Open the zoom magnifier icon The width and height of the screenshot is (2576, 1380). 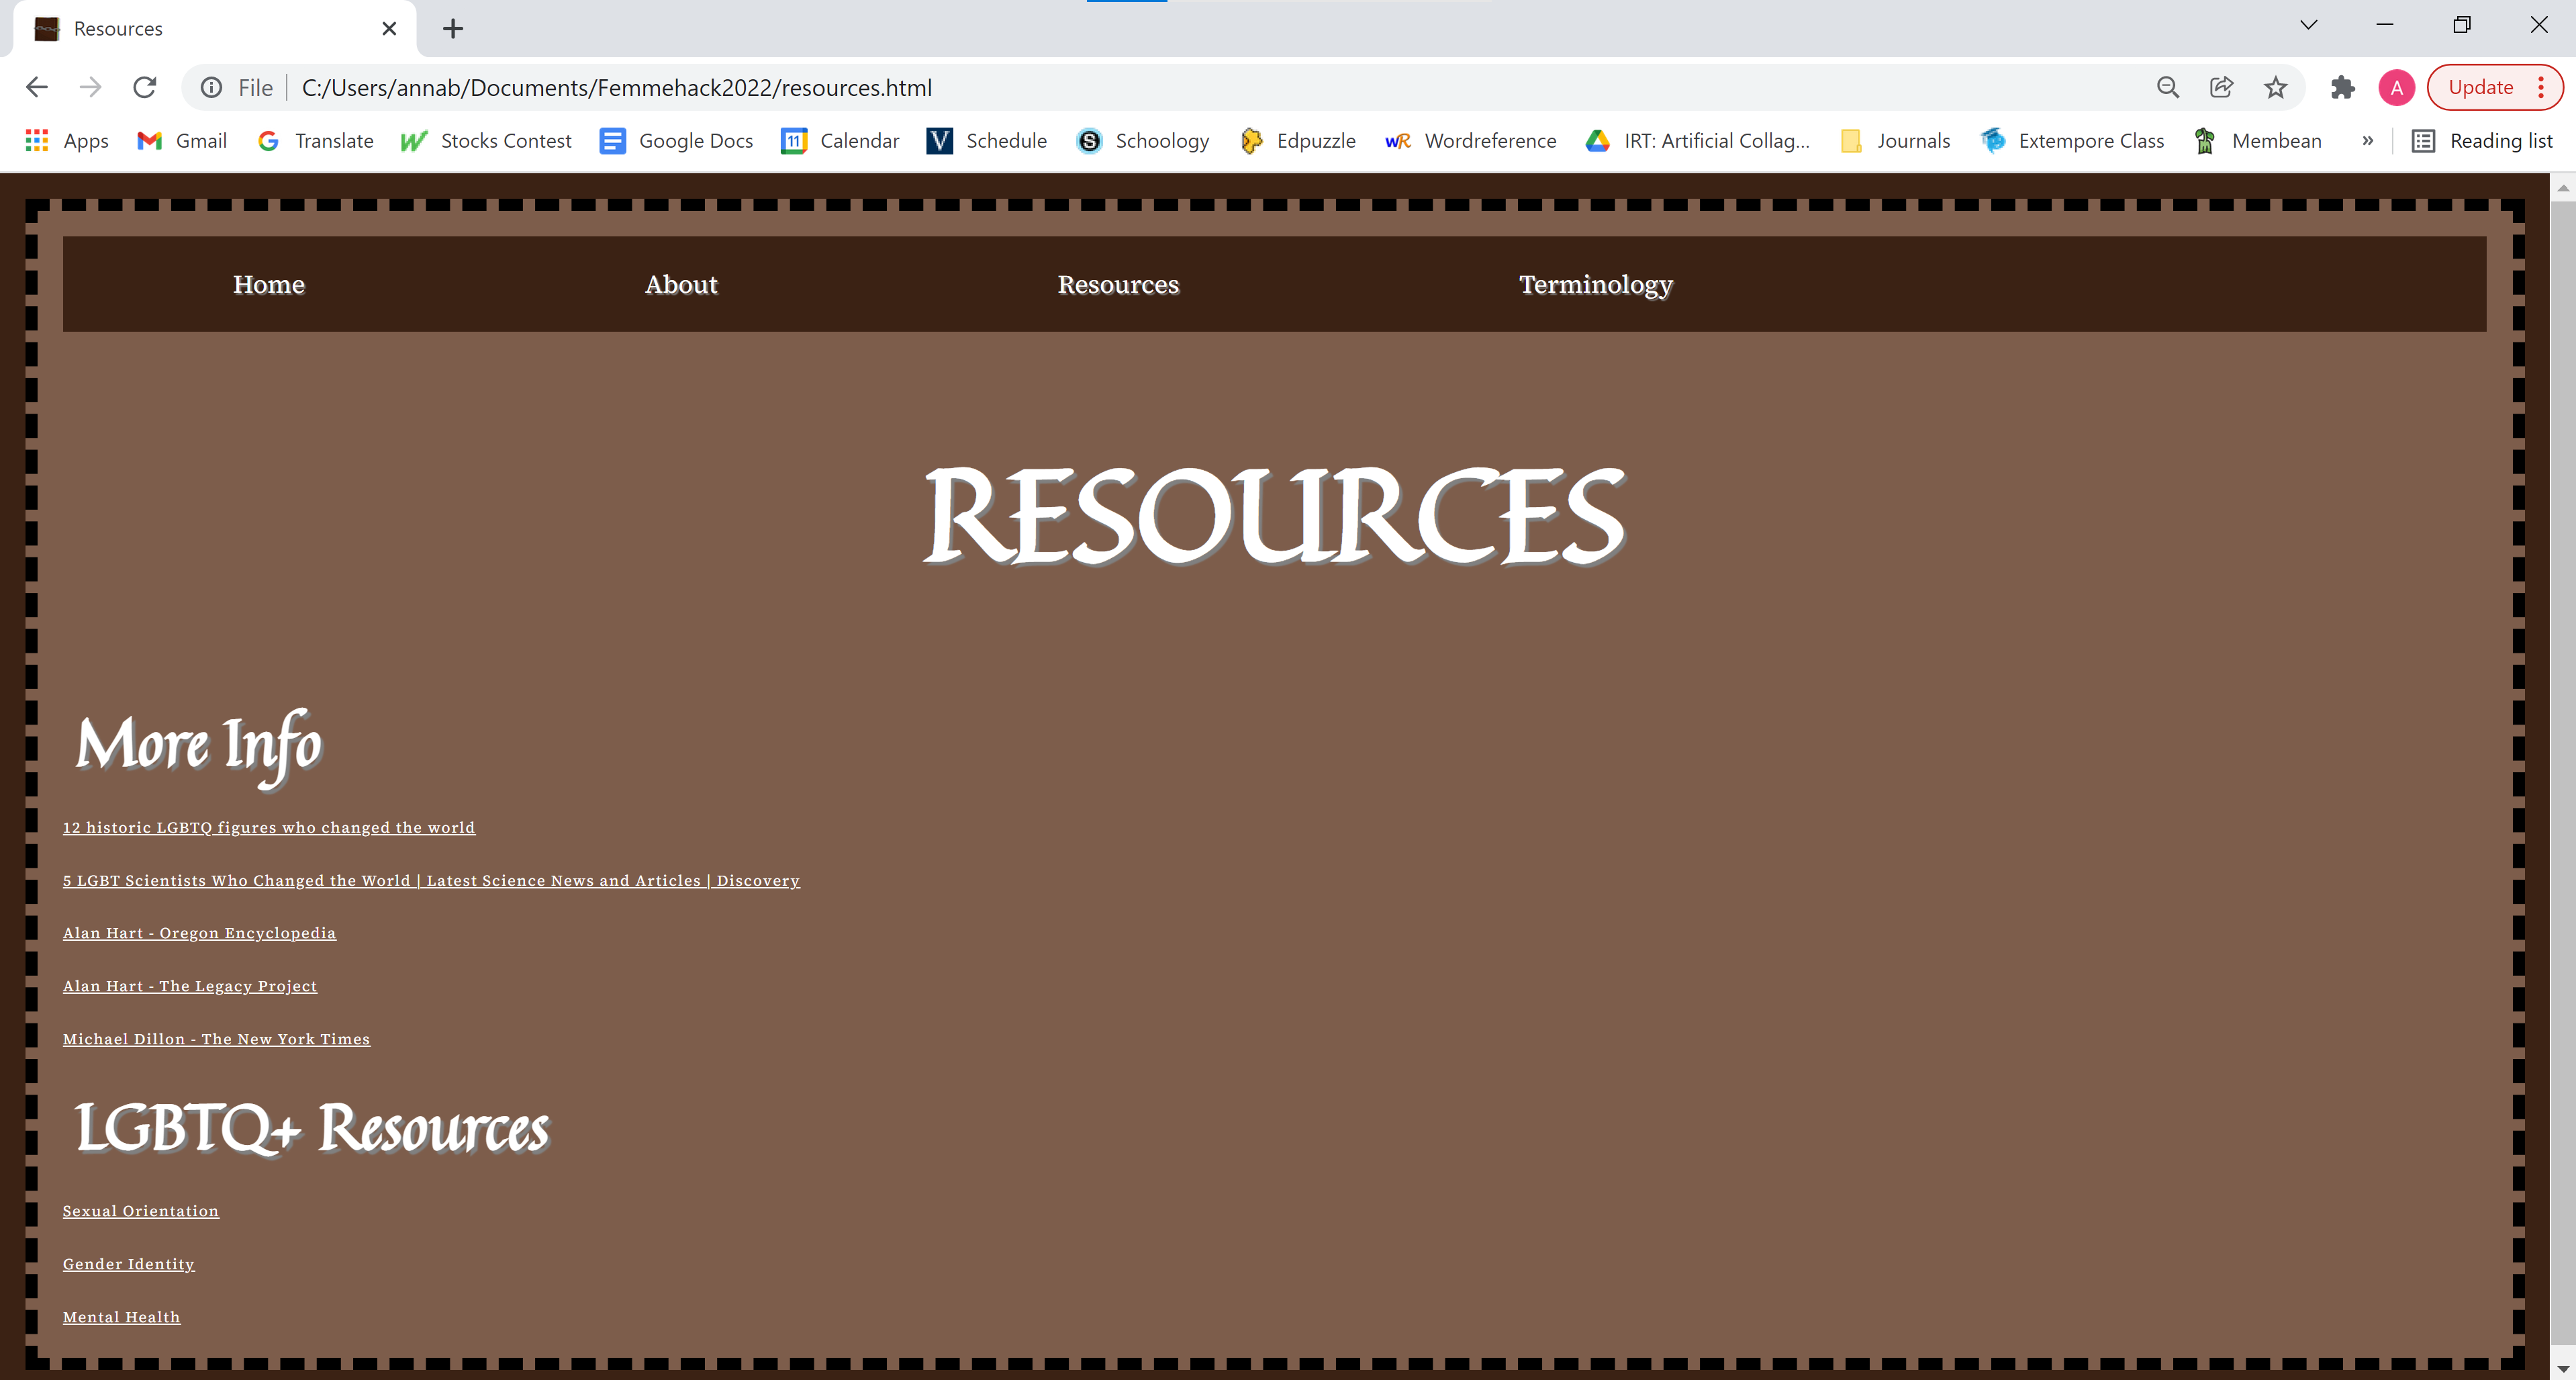pyautogui.click(x=2167, y=88)
